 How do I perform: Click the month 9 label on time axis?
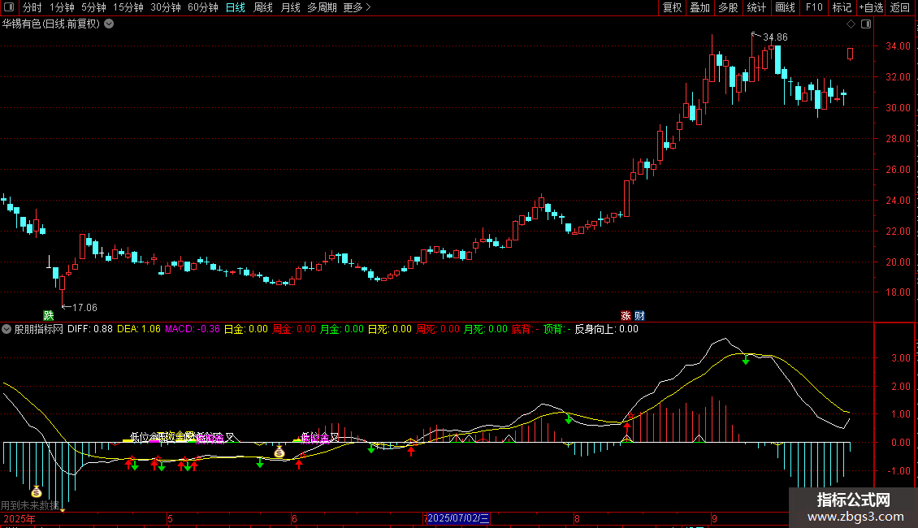[714, 518]
